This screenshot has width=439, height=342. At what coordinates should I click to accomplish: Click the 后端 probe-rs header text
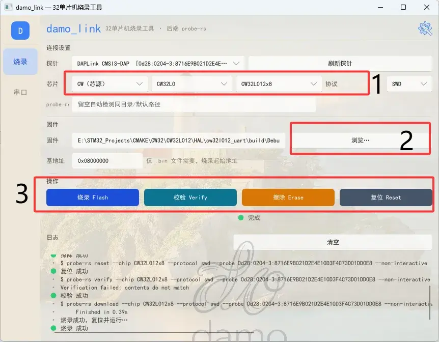tap(186, 28)
